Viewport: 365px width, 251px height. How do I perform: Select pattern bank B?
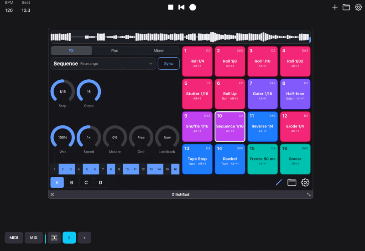pos(72,182)
